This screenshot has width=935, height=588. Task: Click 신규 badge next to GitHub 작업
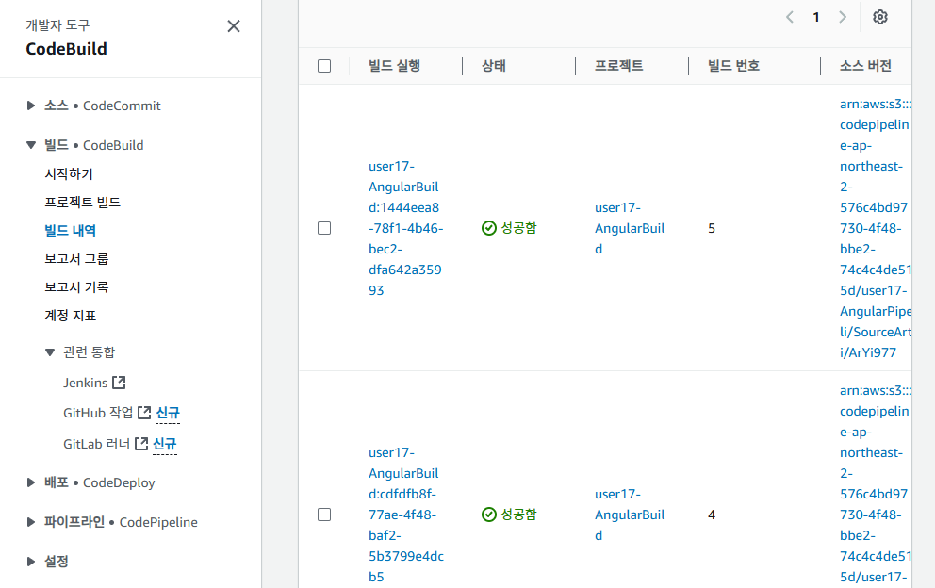point(168,413)
